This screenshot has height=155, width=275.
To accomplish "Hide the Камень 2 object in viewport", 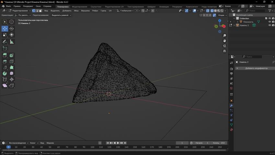I will point(270,25).
